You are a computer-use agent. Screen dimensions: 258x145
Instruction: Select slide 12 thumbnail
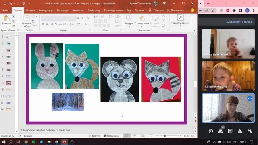pos(9,109)
